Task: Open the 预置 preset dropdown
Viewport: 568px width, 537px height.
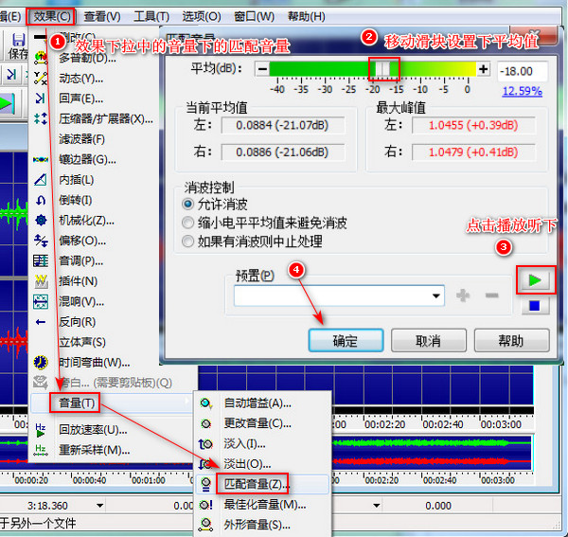Action: 436,295
